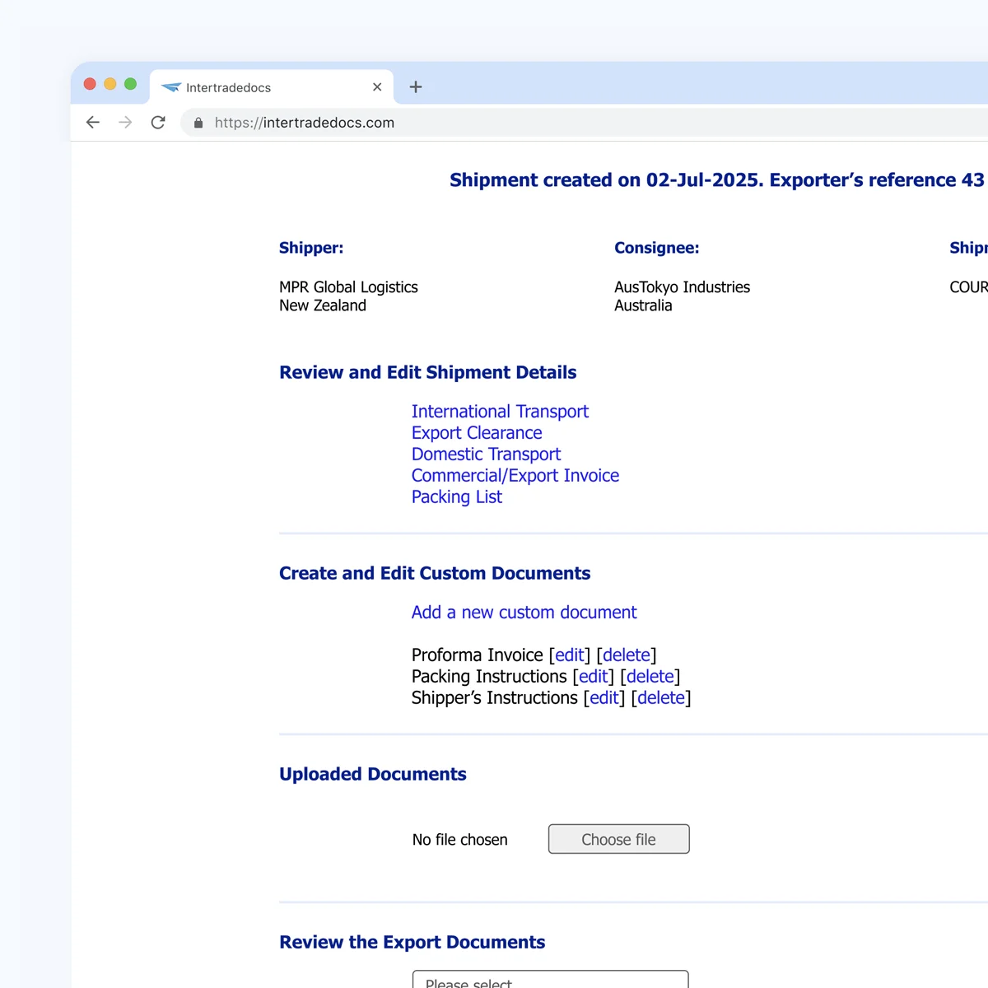Click the yellow minimize window button
The image size is (988, 988).
(110, 84)
